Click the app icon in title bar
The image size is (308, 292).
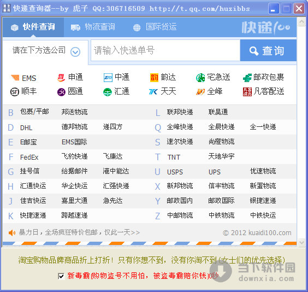tap(7, 8)
